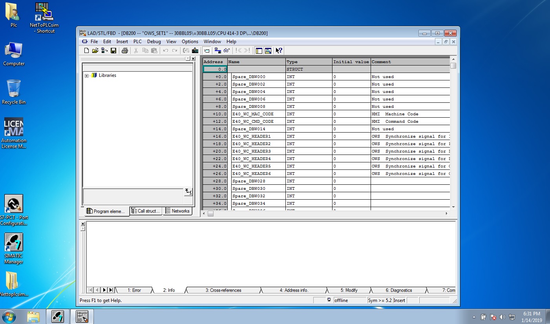
Task: Open the Debug menu
Action: (154, 42)
